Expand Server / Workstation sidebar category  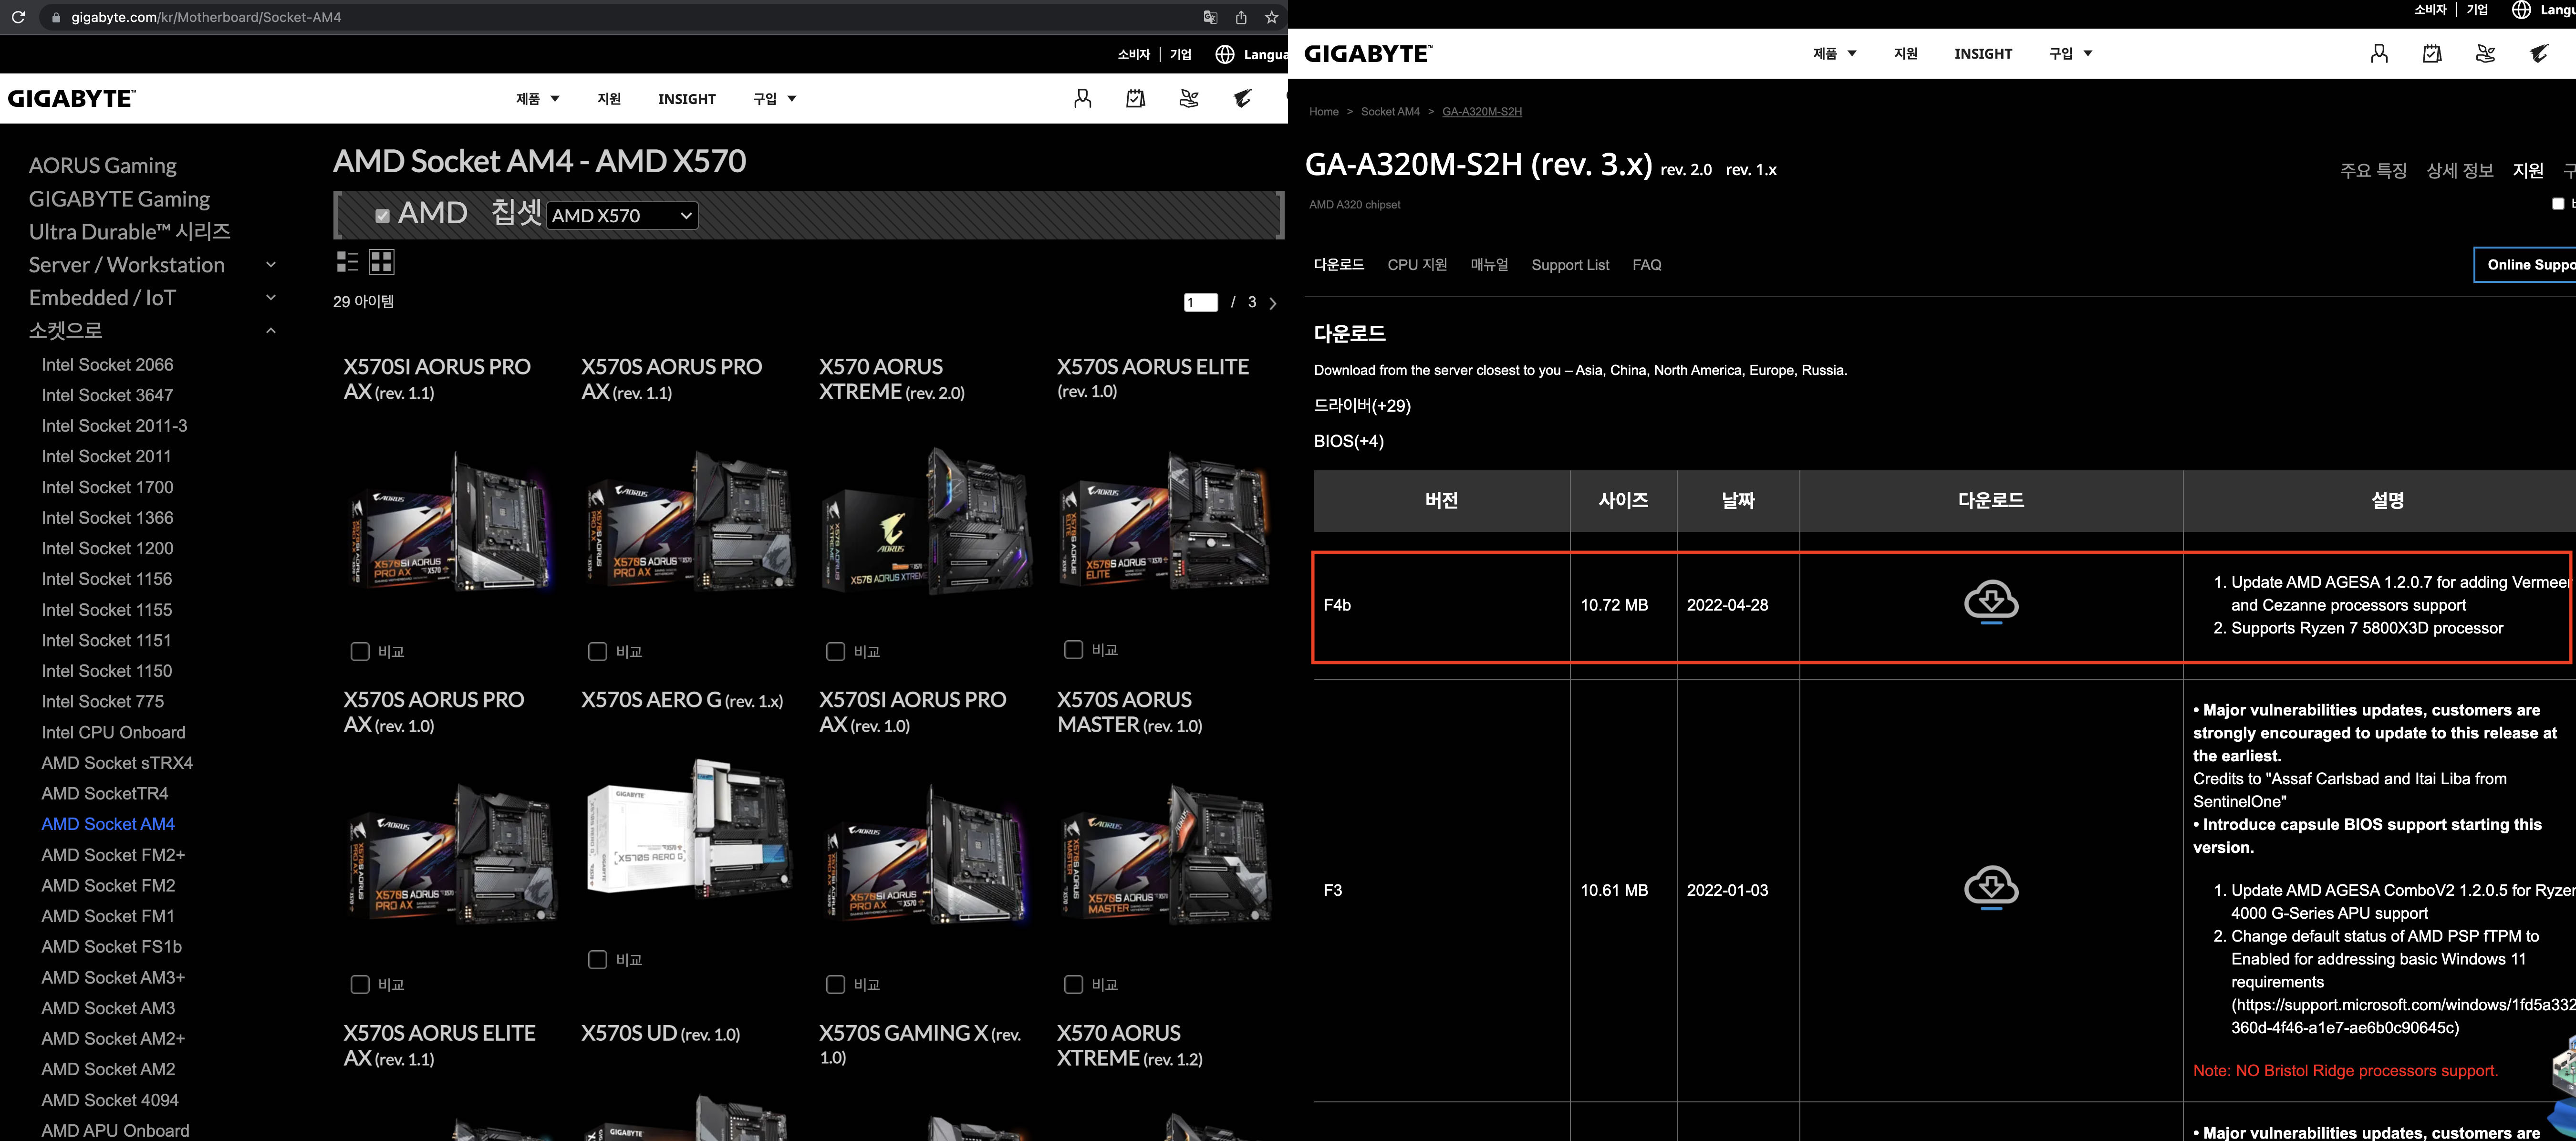270,265
